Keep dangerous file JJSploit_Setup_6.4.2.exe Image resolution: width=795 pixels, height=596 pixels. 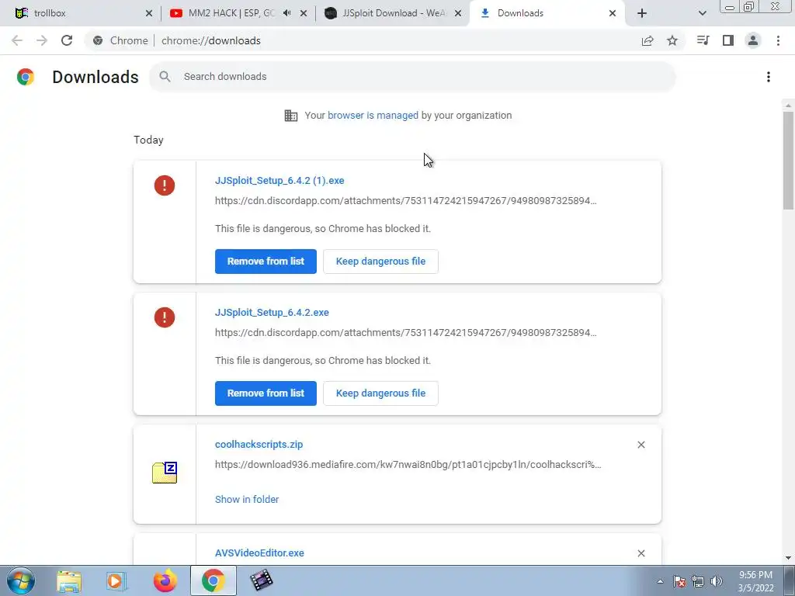pos(380,393)
